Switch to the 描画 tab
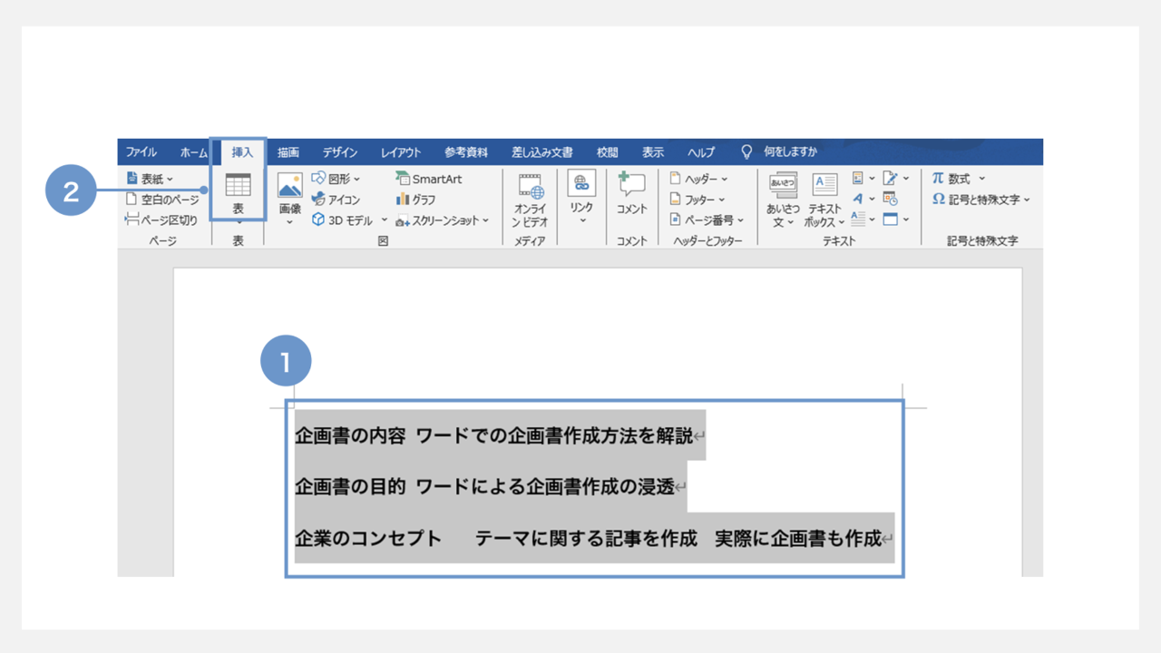The height and width of the screenshot is (653, 1161). pos(288,152)
